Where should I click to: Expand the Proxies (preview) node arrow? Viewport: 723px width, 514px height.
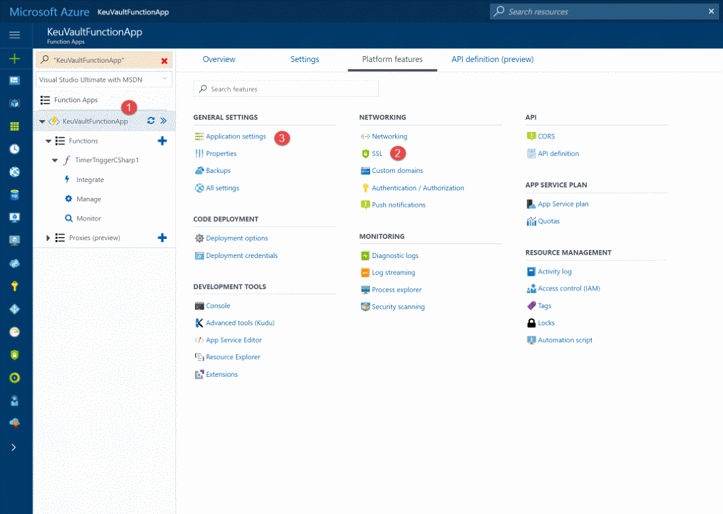[48, 238]
